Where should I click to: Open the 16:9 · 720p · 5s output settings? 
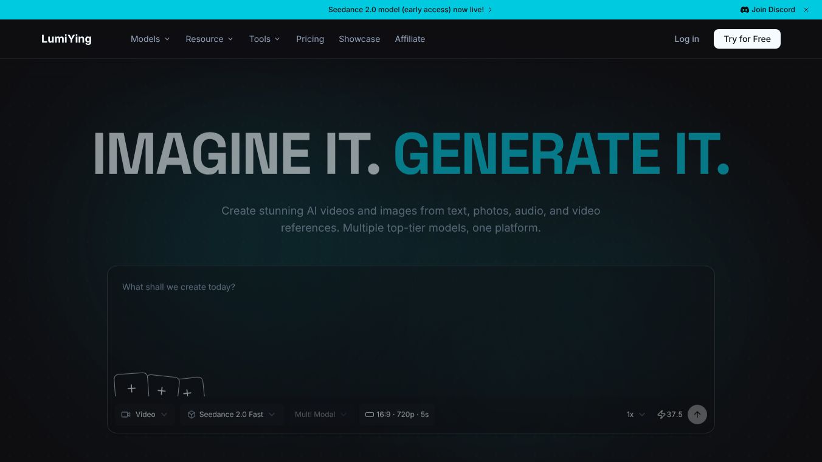click(397, 415)
